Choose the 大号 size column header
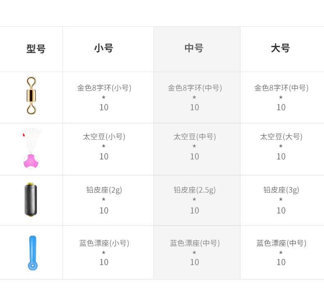The width and height of the screenshot is (324, 288). pyautogui.click(x=281, y=48)
